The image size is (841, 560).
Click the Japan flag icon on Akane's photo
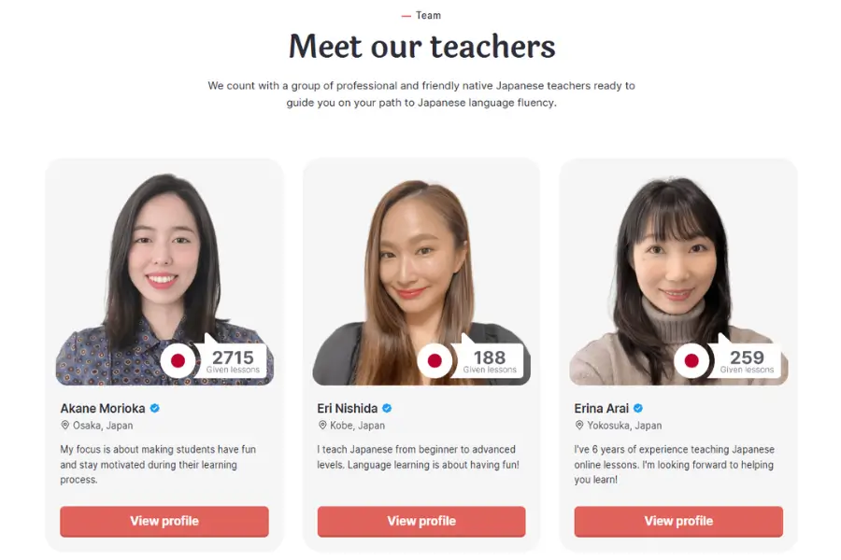[x=178, y=360]
